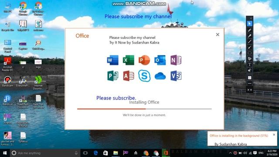Dismiss the Office installing background notification
This screenshot has width=279, height=157.
pyautogui.click(x=274, y=135)
